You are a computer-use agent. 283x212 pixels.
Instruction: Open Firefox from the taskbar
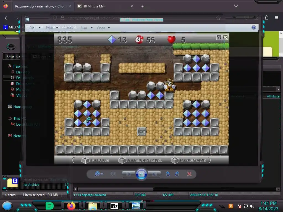71,206
